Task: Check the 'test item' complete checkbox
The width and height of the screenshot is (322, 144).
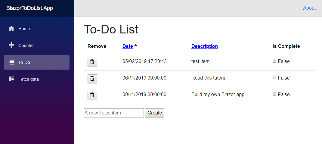Action: coord(274,61)
